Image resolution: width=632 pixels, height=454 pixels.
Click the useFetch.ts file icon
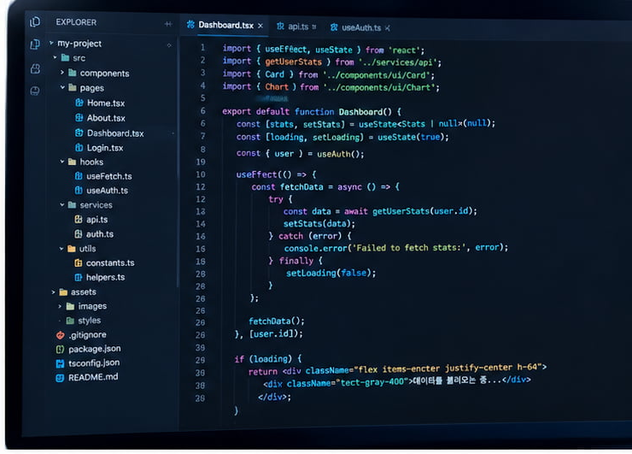click(x=79, y=176)
